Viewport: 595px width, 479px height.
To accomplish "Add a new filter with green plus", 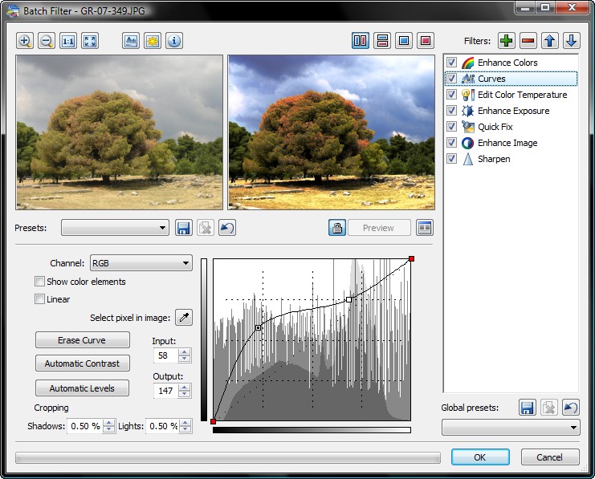I will tap(507, 41).
